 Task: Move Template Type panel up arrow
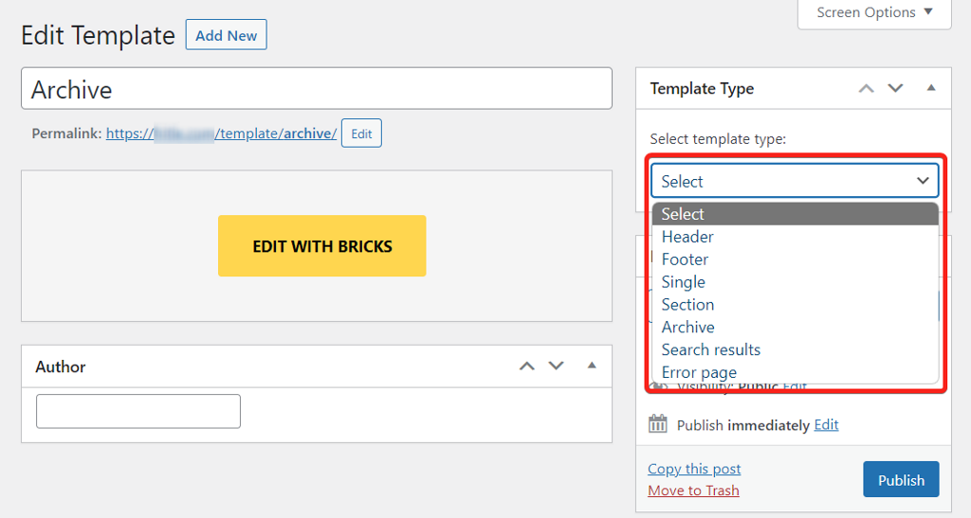click(x=866, y=88)
